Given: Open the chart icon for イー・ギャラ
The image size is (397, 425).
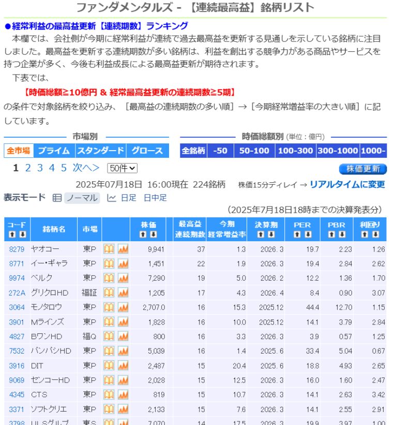Looking at the screenshot, I should point(123,263).
